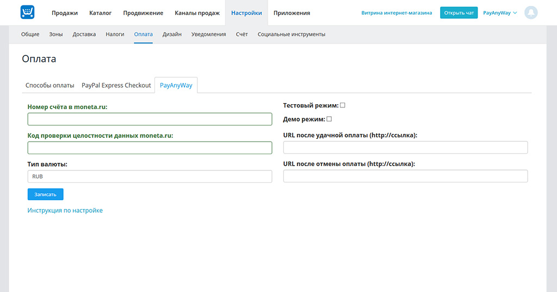
Task: Open the Продажи main menu
Action: 65,13
